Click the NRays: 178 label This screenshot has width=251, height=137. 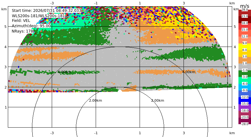coord(22,31)
